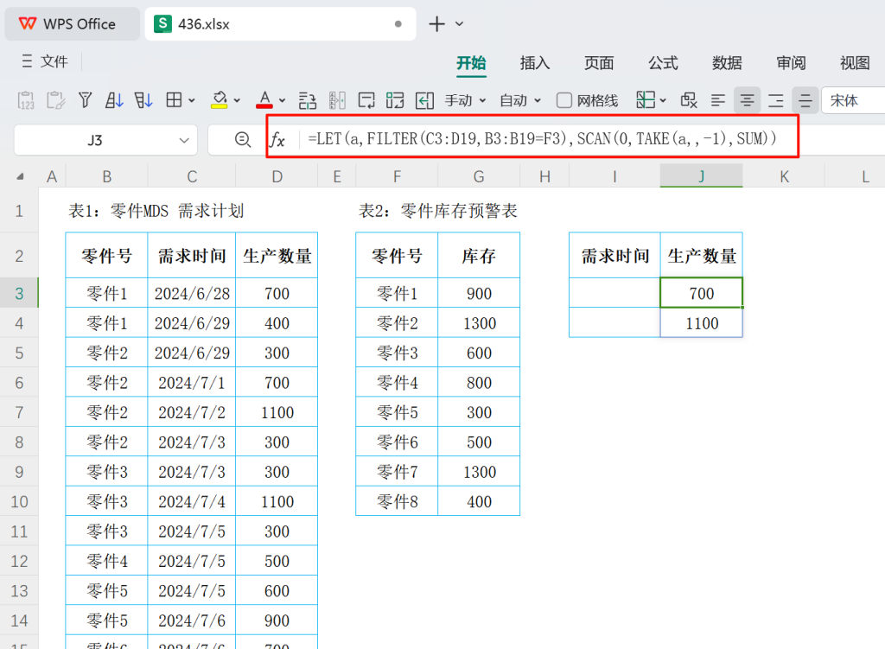885x649 pixels.
Task: Click the date cell 2024/7/4
Action: [192, 502]
